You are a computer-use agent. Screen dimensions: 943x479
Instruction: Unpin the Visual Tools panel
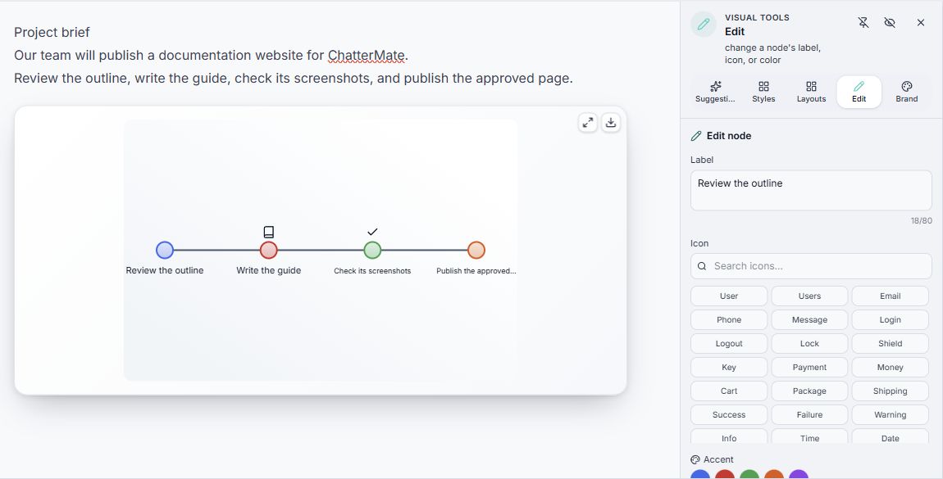point(863,23)
